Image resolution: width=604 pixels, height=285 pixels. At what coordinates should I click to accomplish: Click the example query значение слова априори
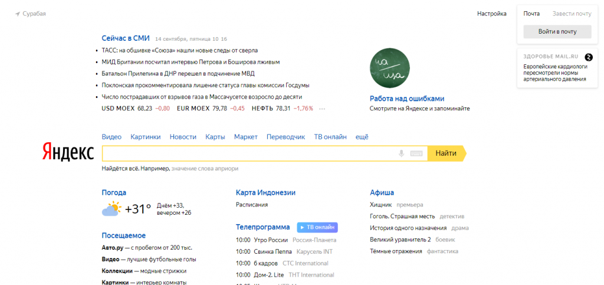tap(205, 169)
